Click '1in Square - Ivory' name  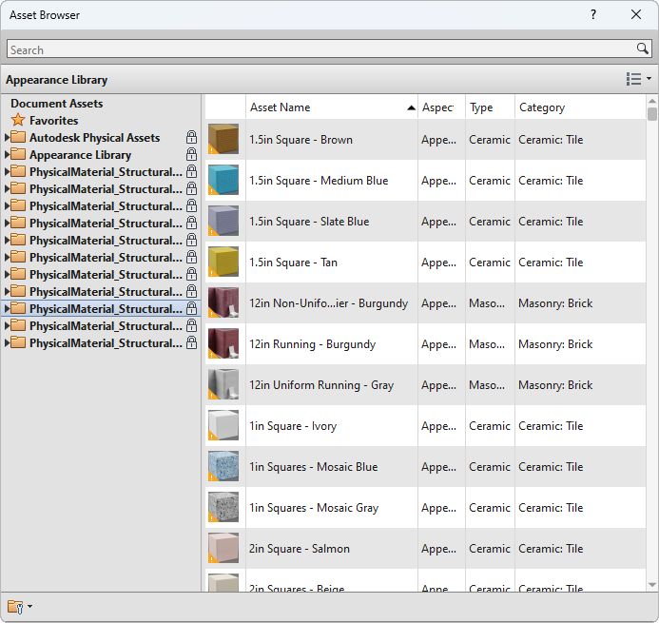coord(293,426)
